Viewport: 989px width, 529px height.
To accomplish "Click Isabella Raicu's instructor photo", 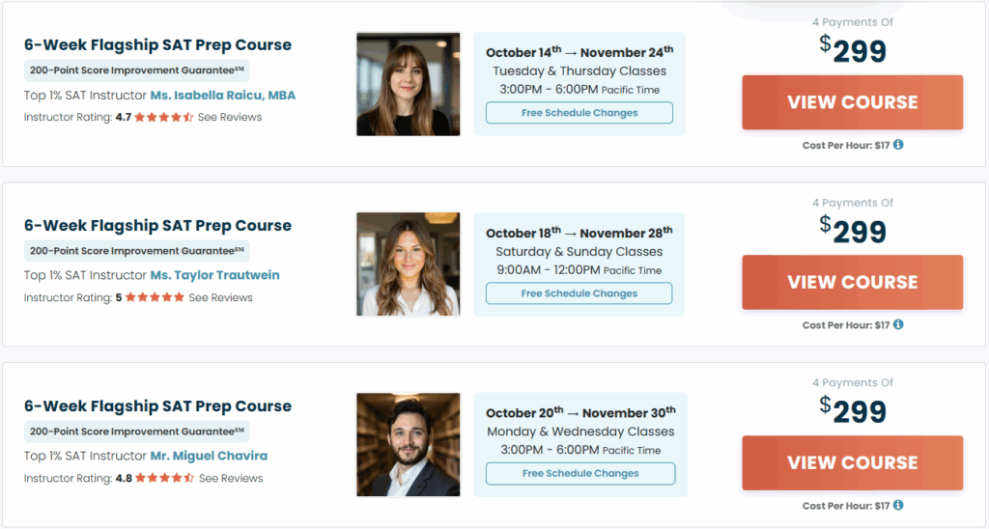I will pyautogui.click(x=409, y=84).
